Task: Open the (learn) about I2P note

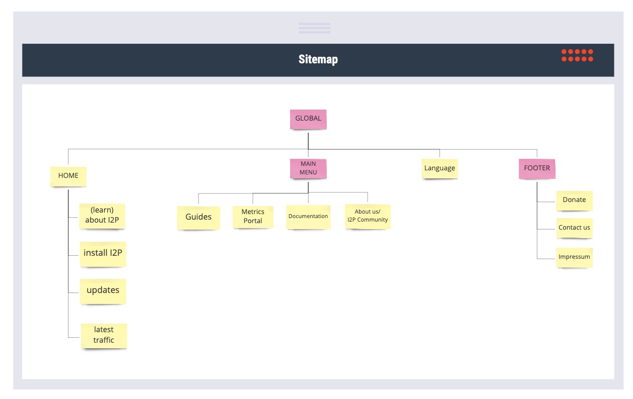Action: click(103, 216)
